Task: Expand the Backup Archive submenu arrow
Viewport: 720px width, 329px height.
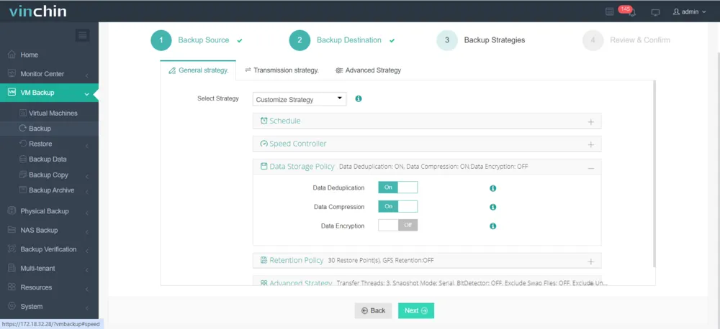Action: [x=87, y=192]
